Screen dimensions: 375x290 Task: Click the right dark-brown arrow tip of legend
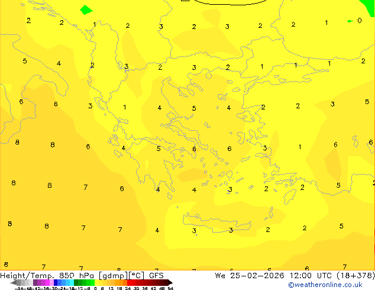(x=170, y=282)
